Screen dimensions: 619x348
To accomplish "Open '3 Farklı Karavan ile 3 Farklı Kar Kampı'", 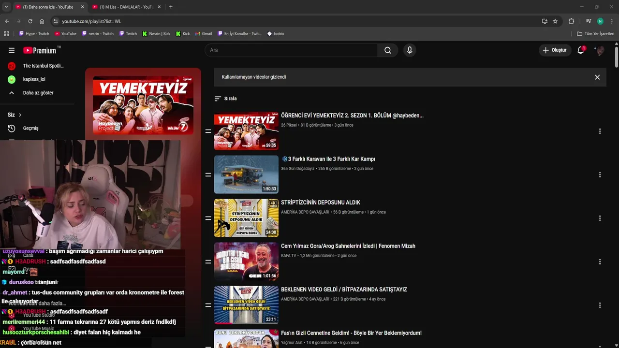I will click(x=329, y=159).
